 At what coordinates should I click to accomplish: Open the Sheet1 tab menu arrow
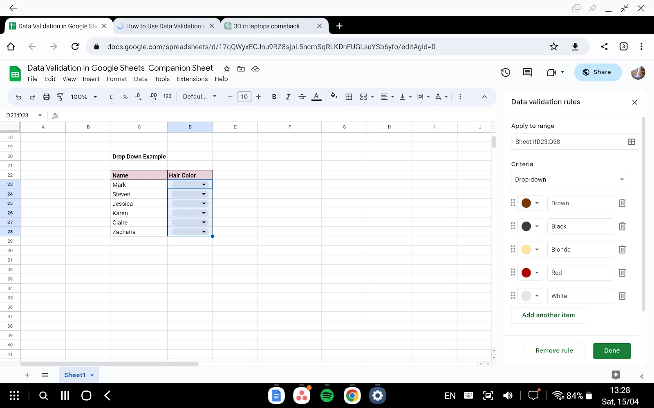coord(92,375)
